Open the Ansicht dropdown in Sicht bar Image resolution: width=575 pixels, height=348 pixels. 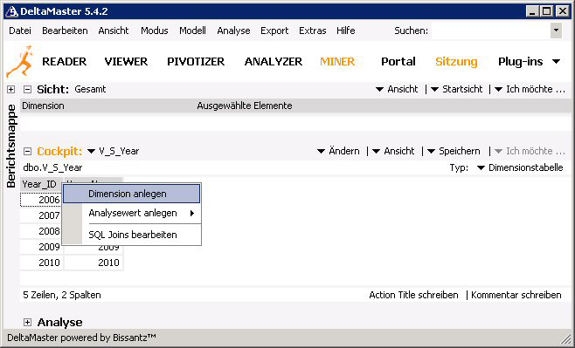397,89
